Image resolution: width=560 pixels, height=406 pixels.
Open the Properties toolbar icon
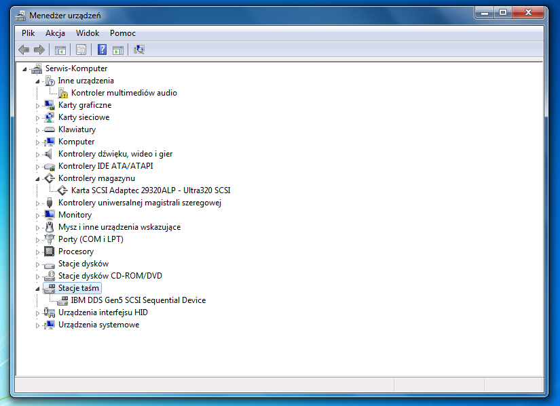[x=81, y=49]
